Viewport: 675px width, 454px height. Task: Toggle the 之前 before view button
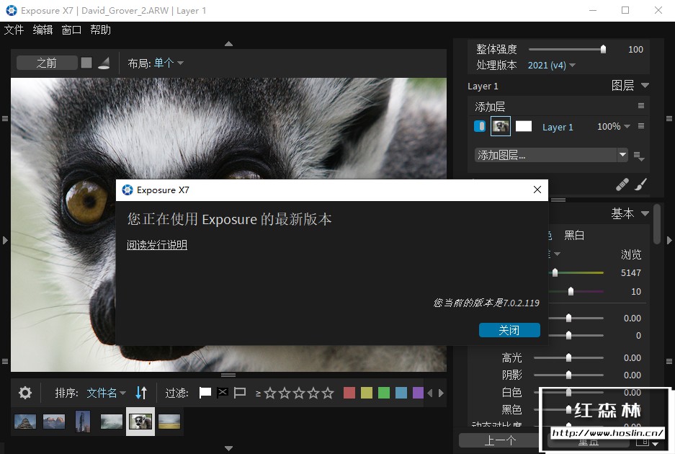coord(47,63)
